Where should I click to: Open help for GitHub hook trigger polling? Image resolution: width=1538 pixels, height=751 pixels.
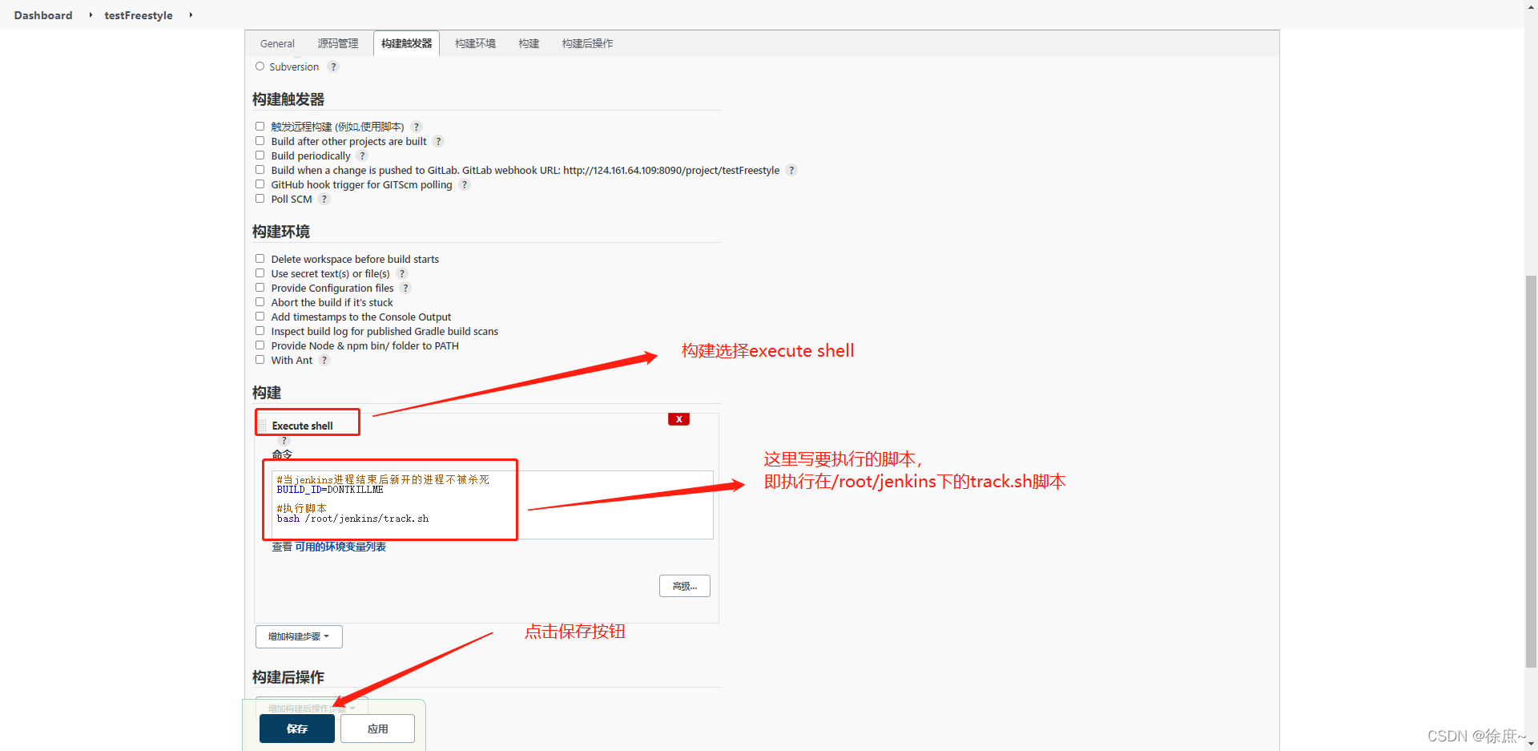tap(464, 184)
